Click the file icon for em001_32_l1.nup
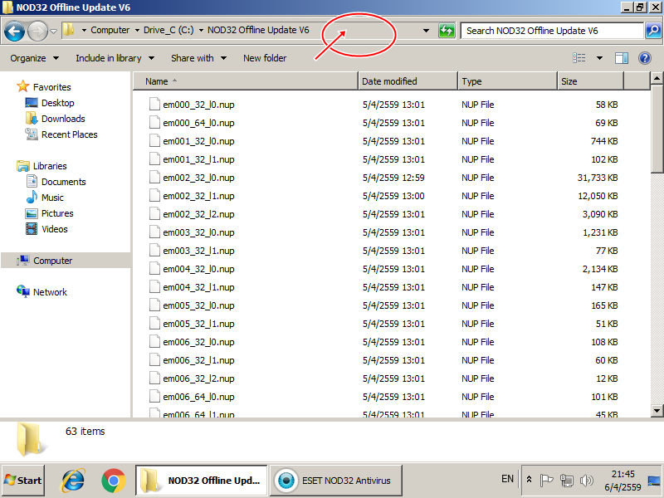This screenshot has height=498, width=664. click(154, 159)
